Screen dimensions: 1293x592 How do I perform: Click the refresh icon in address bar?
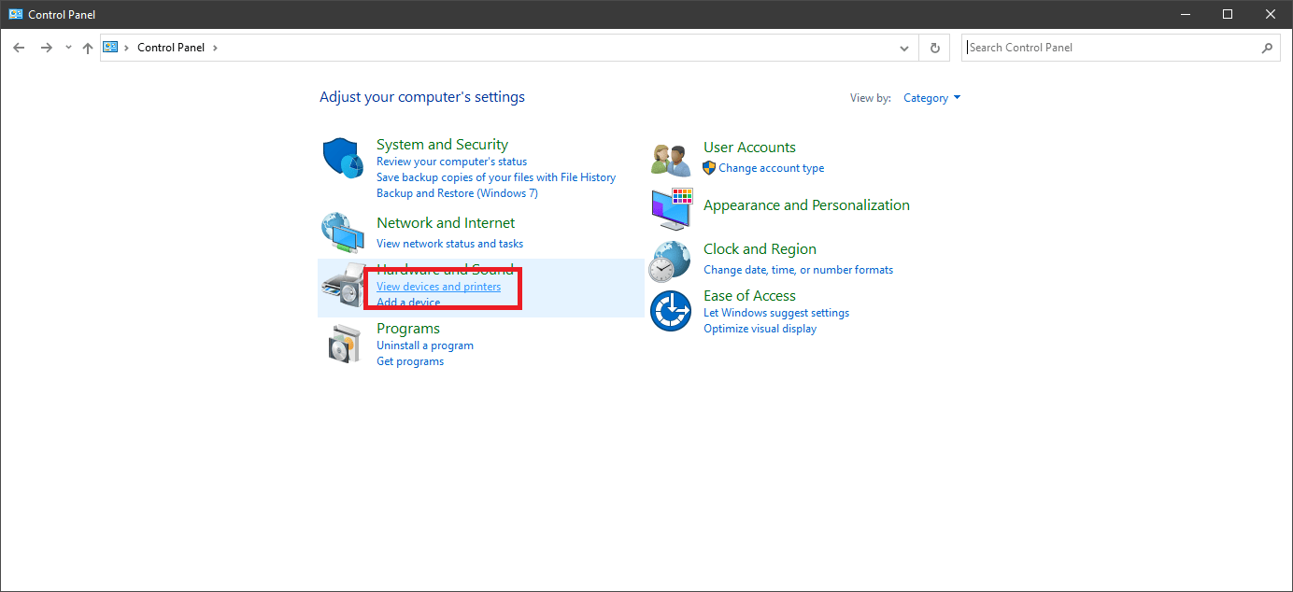933,47
